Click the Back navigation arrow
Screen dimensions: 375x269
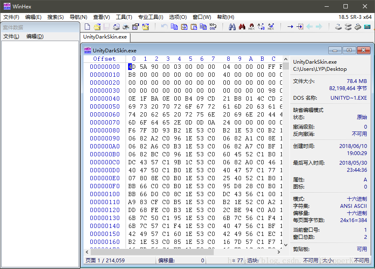(x=309, y=26)
